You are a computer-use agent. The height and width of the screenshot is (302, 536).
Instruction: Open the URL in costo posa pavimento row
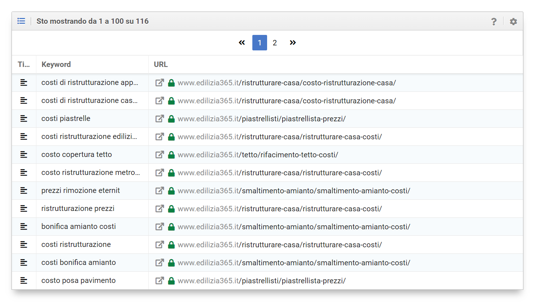(x=262, y=281)
